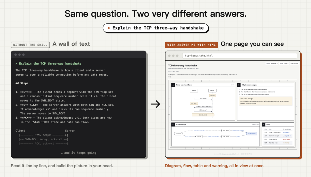Click the LISTEN state under Server
Screen dimensions: 311x177
pyautogui.click(x=212, y=96)
